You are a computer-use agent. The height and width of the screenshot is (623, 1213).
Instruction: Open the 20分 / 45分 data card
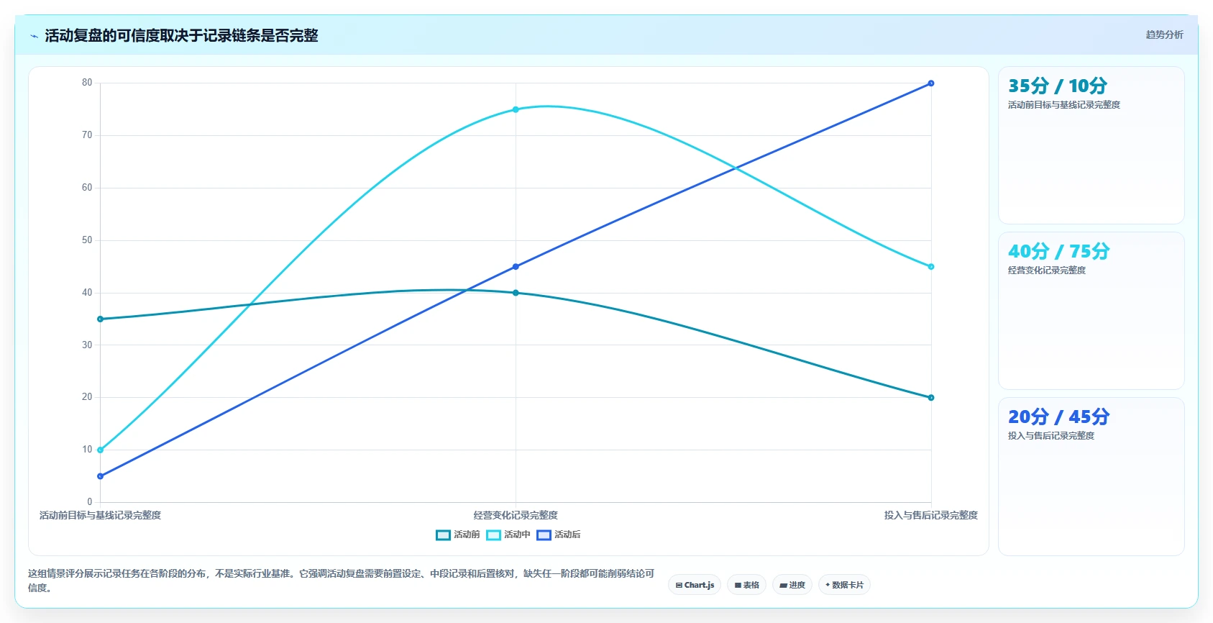point(1091,476)
